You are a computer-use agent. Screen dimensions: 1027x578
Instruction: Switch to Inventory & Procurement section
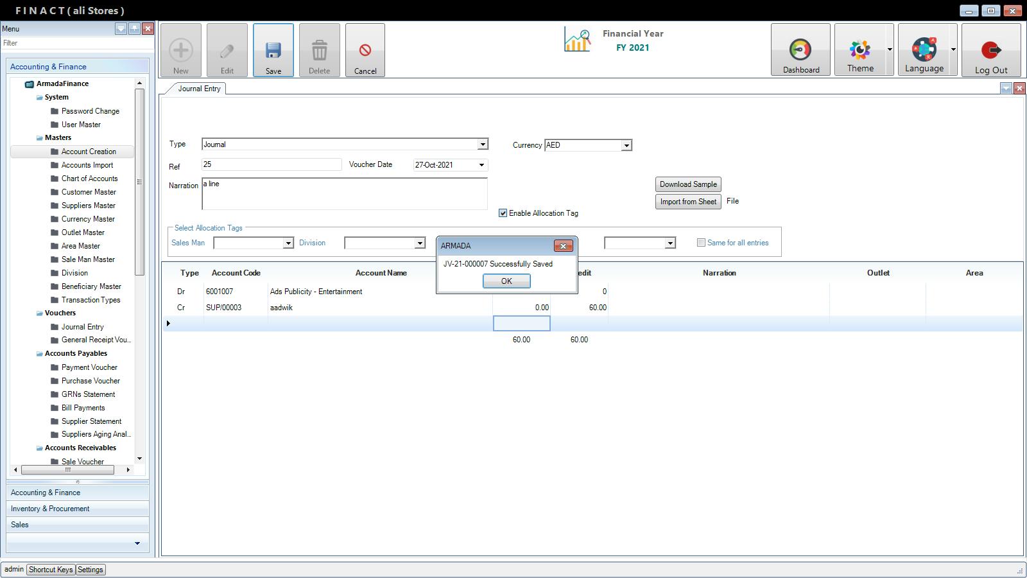50,509
